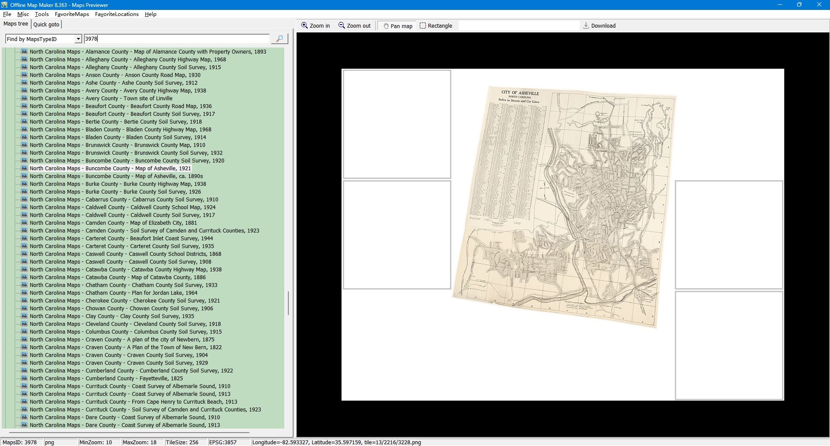Switch to the Quick goto tab
830x446 pixels.
[x=46, y=24]
